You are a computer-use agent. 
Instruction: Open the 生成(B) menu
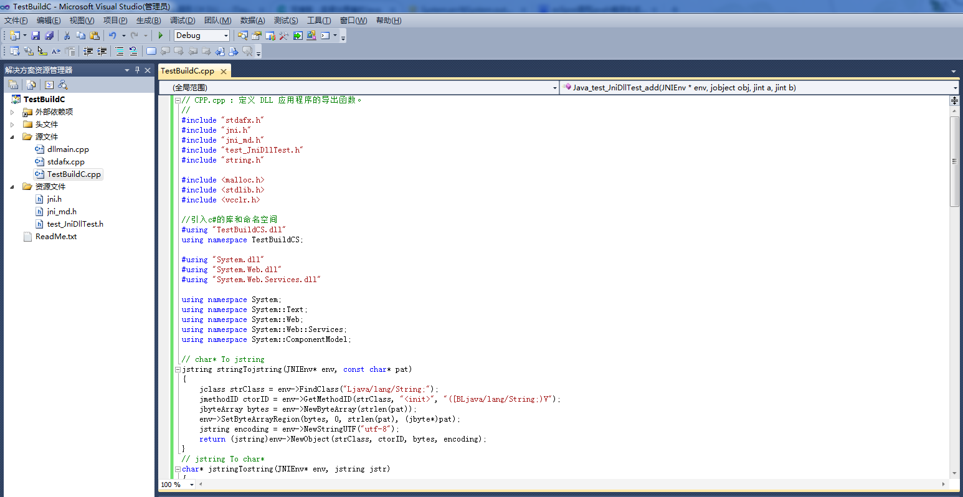[148, 21]
